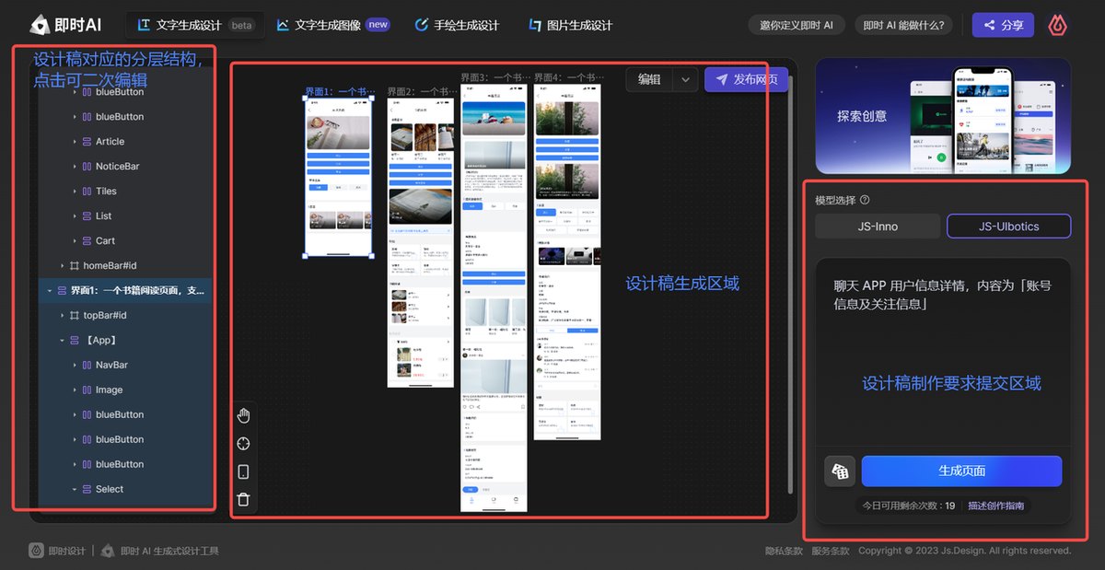1105x570 pixels.
Task: Click the 即时设计 logo in the footer
Action: [x=57, y=551]
